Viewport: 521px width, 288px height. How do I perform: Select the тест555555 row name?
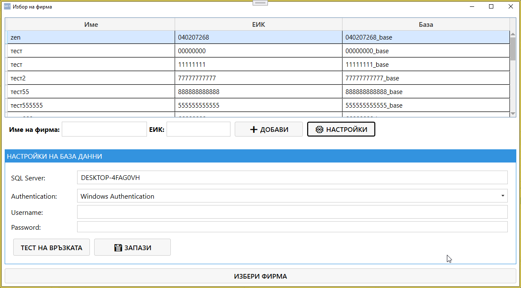point(91,106)
